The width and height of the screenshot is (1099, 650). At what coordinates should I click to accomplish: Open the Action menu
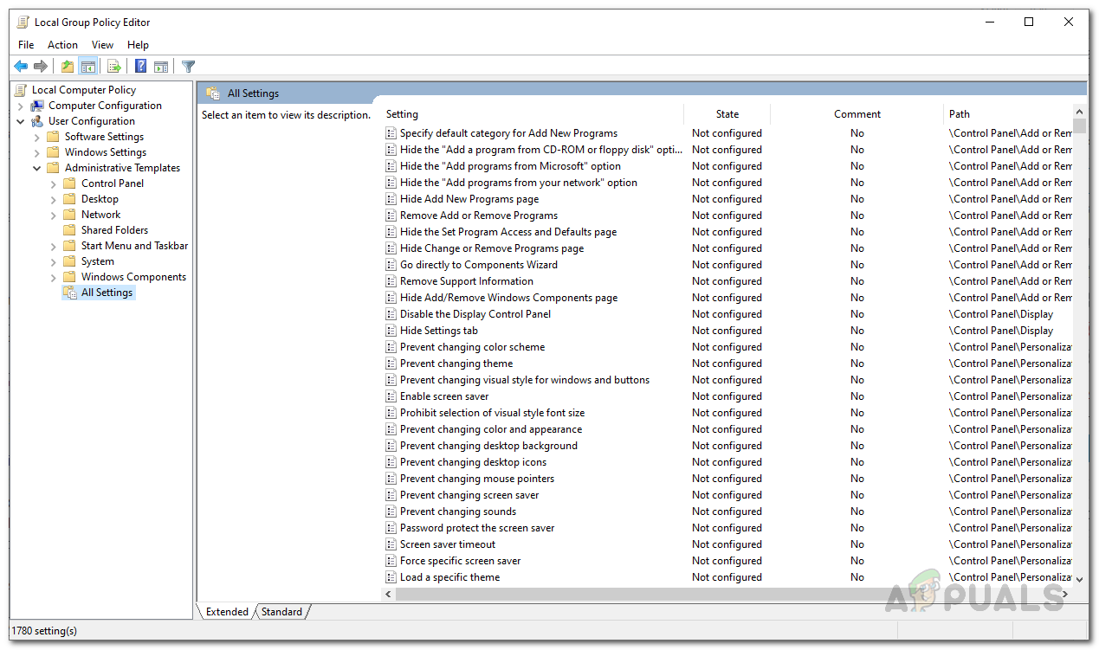tap(62, 45)
